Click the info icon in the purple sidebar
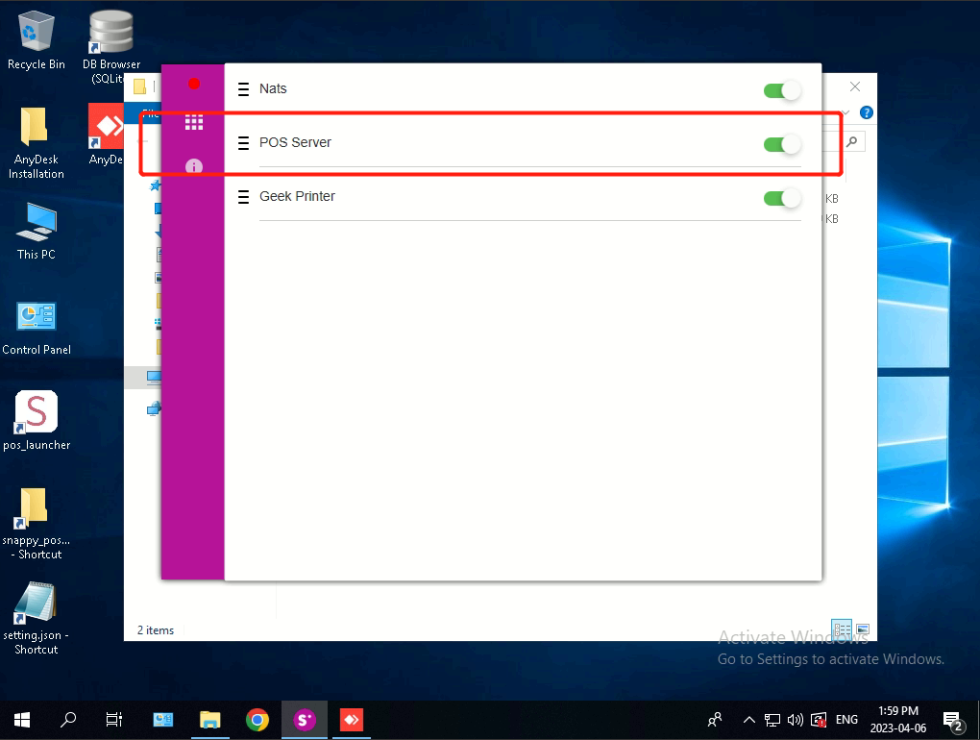Viewport: 980px width, 740px height. [x=194, y=167]
